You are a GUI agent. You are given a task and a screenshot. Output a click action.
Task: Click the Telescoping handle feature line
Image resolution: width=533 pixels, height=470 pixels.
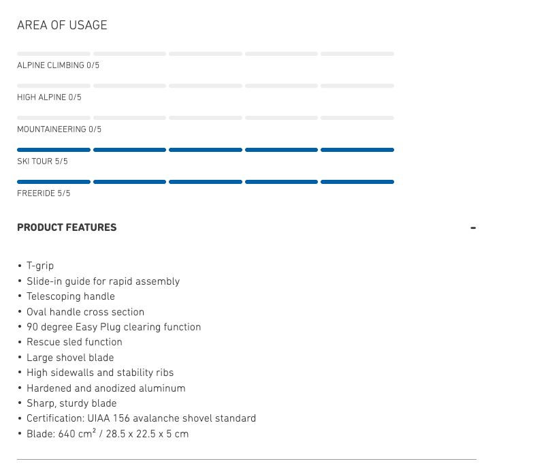[71, 296]
